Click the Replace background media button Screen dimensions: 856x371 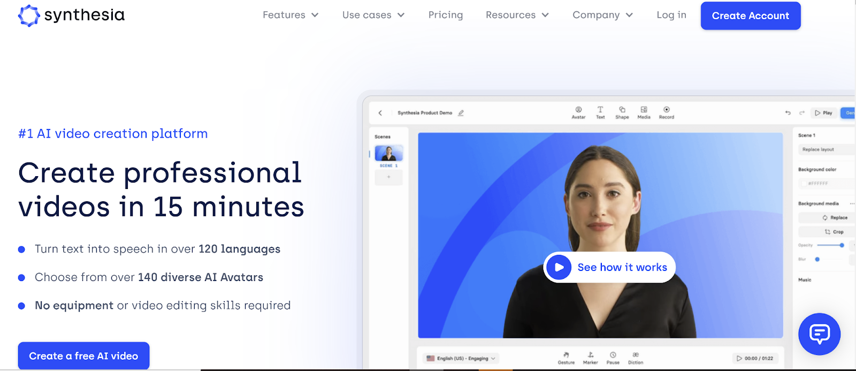[827, 217]
